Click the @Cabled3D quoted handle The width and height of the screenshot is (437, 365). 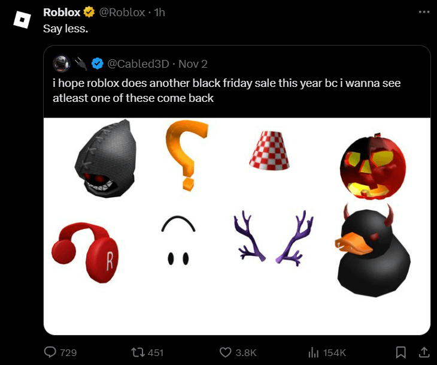point(139,64)
